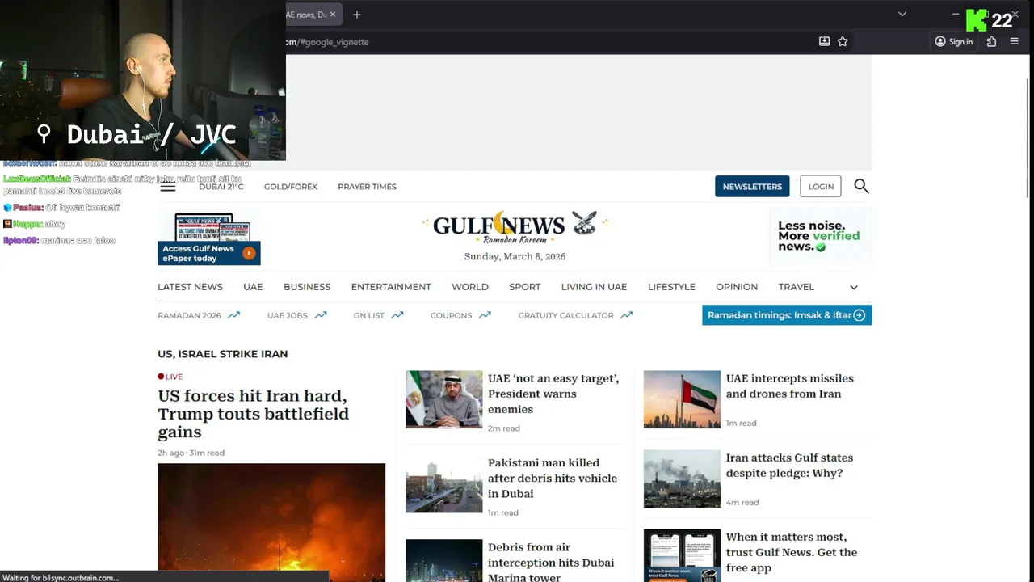This screenshot has width=1034, height=582.
Task: Click the Login button
Action: (x=821, y=187)
